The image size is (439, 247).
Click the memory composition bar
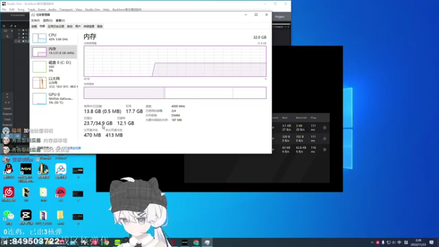pyautogui.click(x=175, y=93)
